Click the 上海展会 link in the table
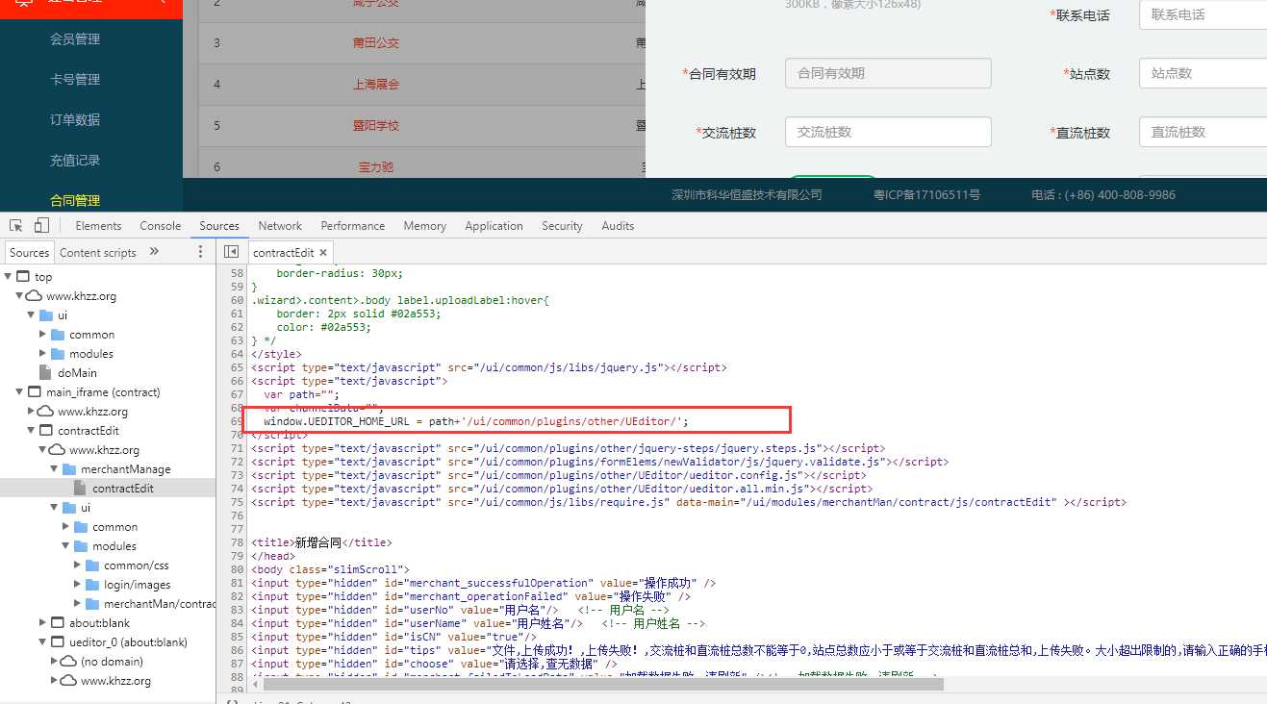Image resolution: width=1267 pixels, height=704 pixels. (x=375, y=85)
